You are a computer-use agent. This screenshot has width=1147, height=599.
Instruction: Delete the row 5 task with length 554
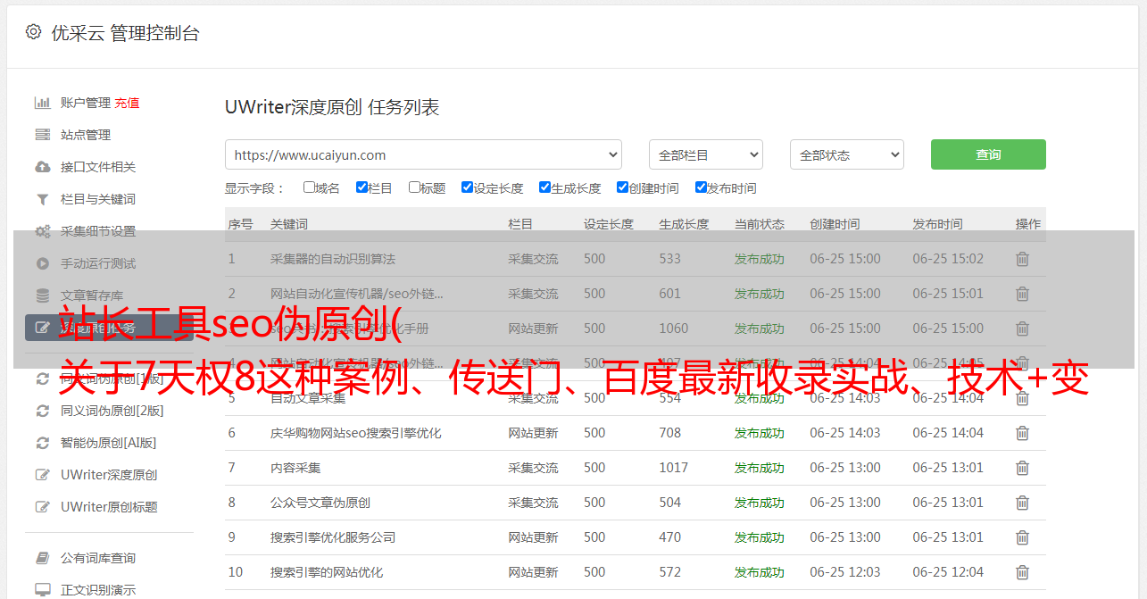1022,398
